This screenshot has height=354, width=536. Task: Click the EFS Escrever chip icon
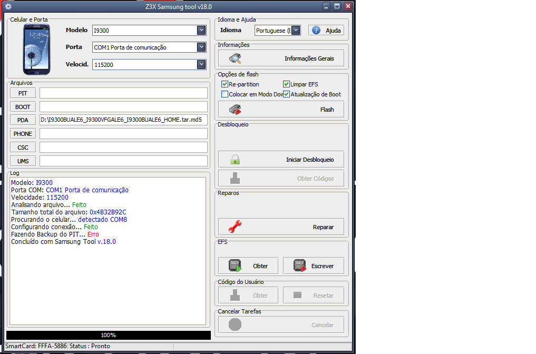pyautogui.click(x=299, y=265)
